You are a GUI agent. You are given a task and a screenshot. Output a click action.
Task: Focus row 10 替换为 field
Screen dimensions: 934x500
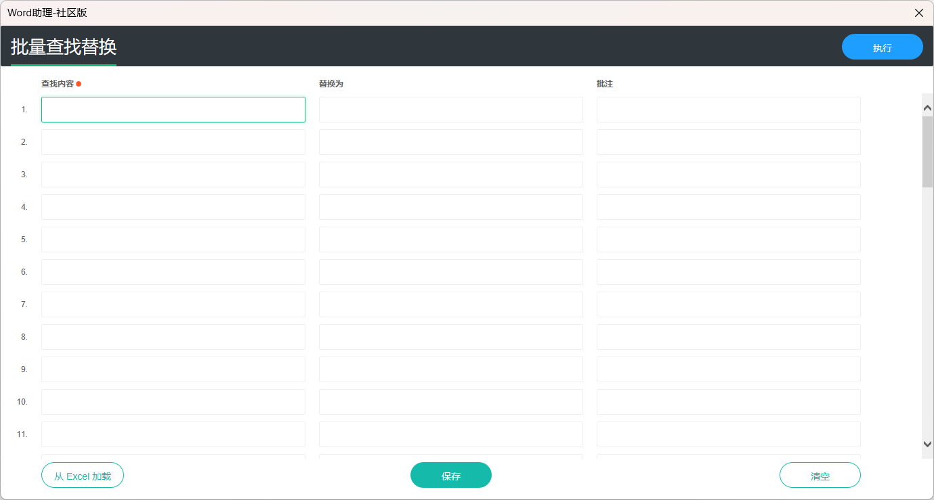click(451, 402)
